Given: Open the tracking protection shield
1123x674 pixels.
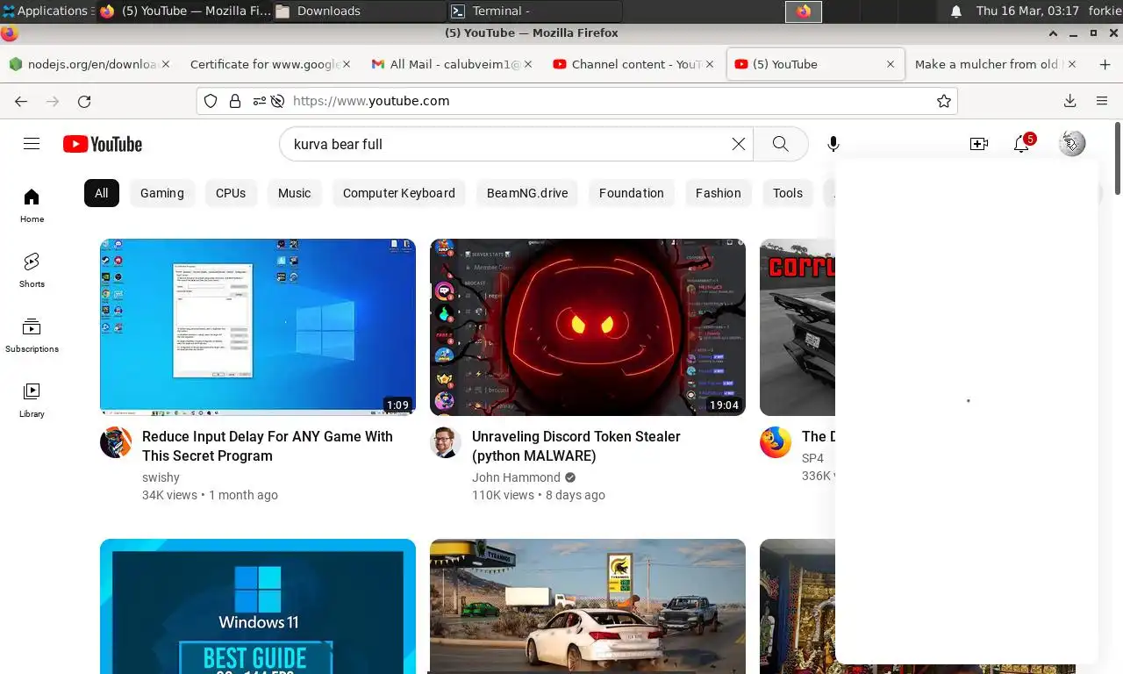Looking at the screenshot, I should click(x=211, y=101).
